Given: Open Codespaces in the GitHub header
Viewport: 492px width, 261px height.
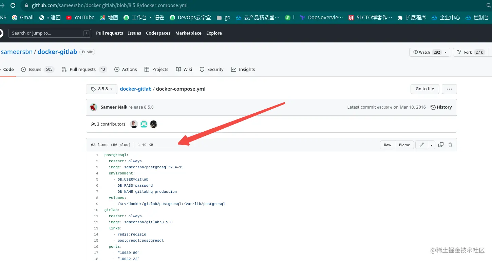Looking at the screenshot, I should 158,33.
